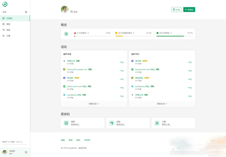
Task: Open techcrunch.com 网站 project in 最新项目
Action: coord(145,69)
